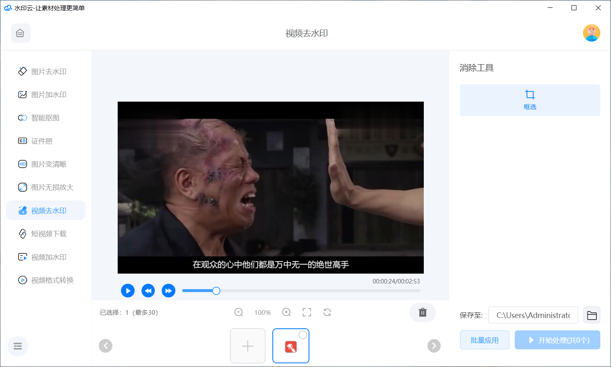Open 图片变清晰 in sidebar
Image resolution: width=611 pixels, height=367 pixels.
(x=46, y=164)
